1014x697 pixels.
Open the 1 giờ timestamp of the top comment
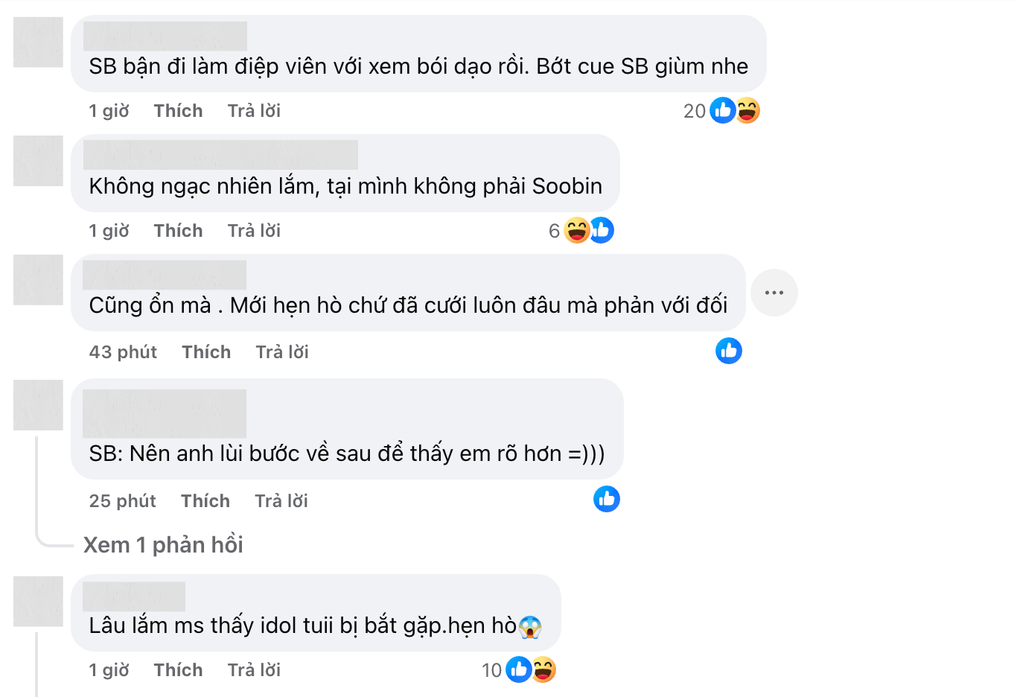109,110
